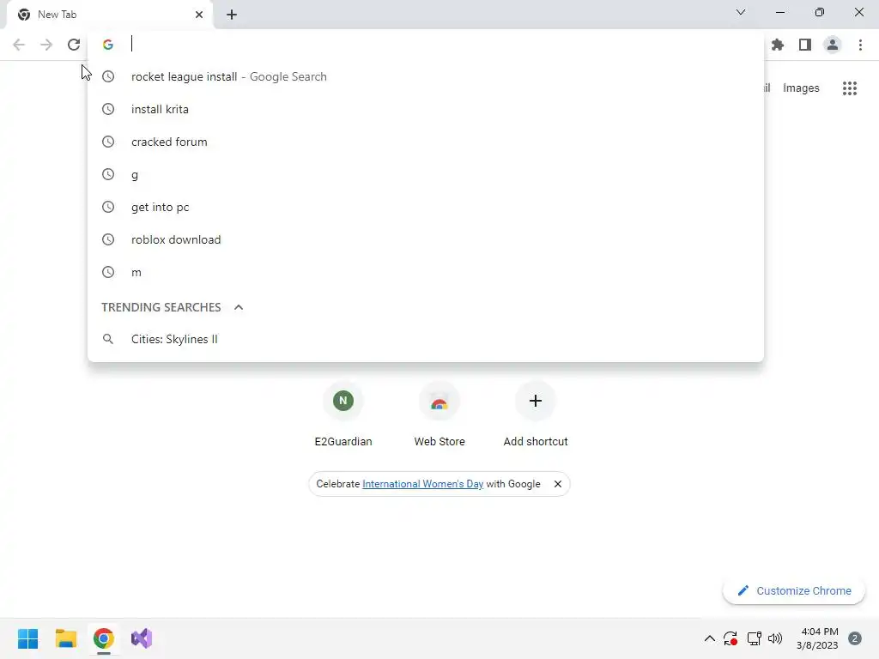Open the volume tray icon
The image size is (879, 659).
(775, 638)
